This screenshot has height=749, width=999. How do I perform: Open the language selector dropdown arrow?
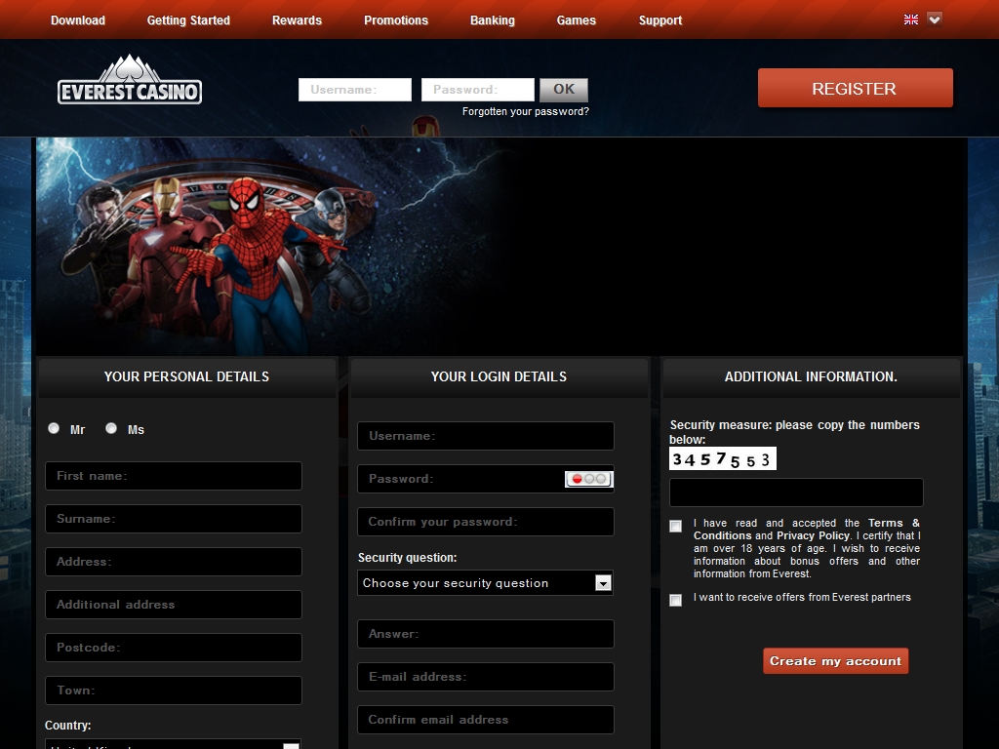[935, 20]
